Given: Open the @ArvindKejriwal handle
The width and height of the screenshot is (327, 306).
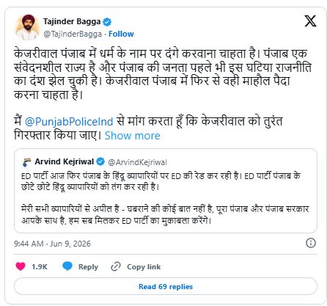Looking at the screenshot, I should click(x=137, y=162).
